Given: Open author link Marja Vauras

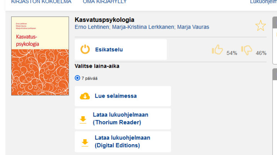Looking at the screenshot, I should click(193, 27).
